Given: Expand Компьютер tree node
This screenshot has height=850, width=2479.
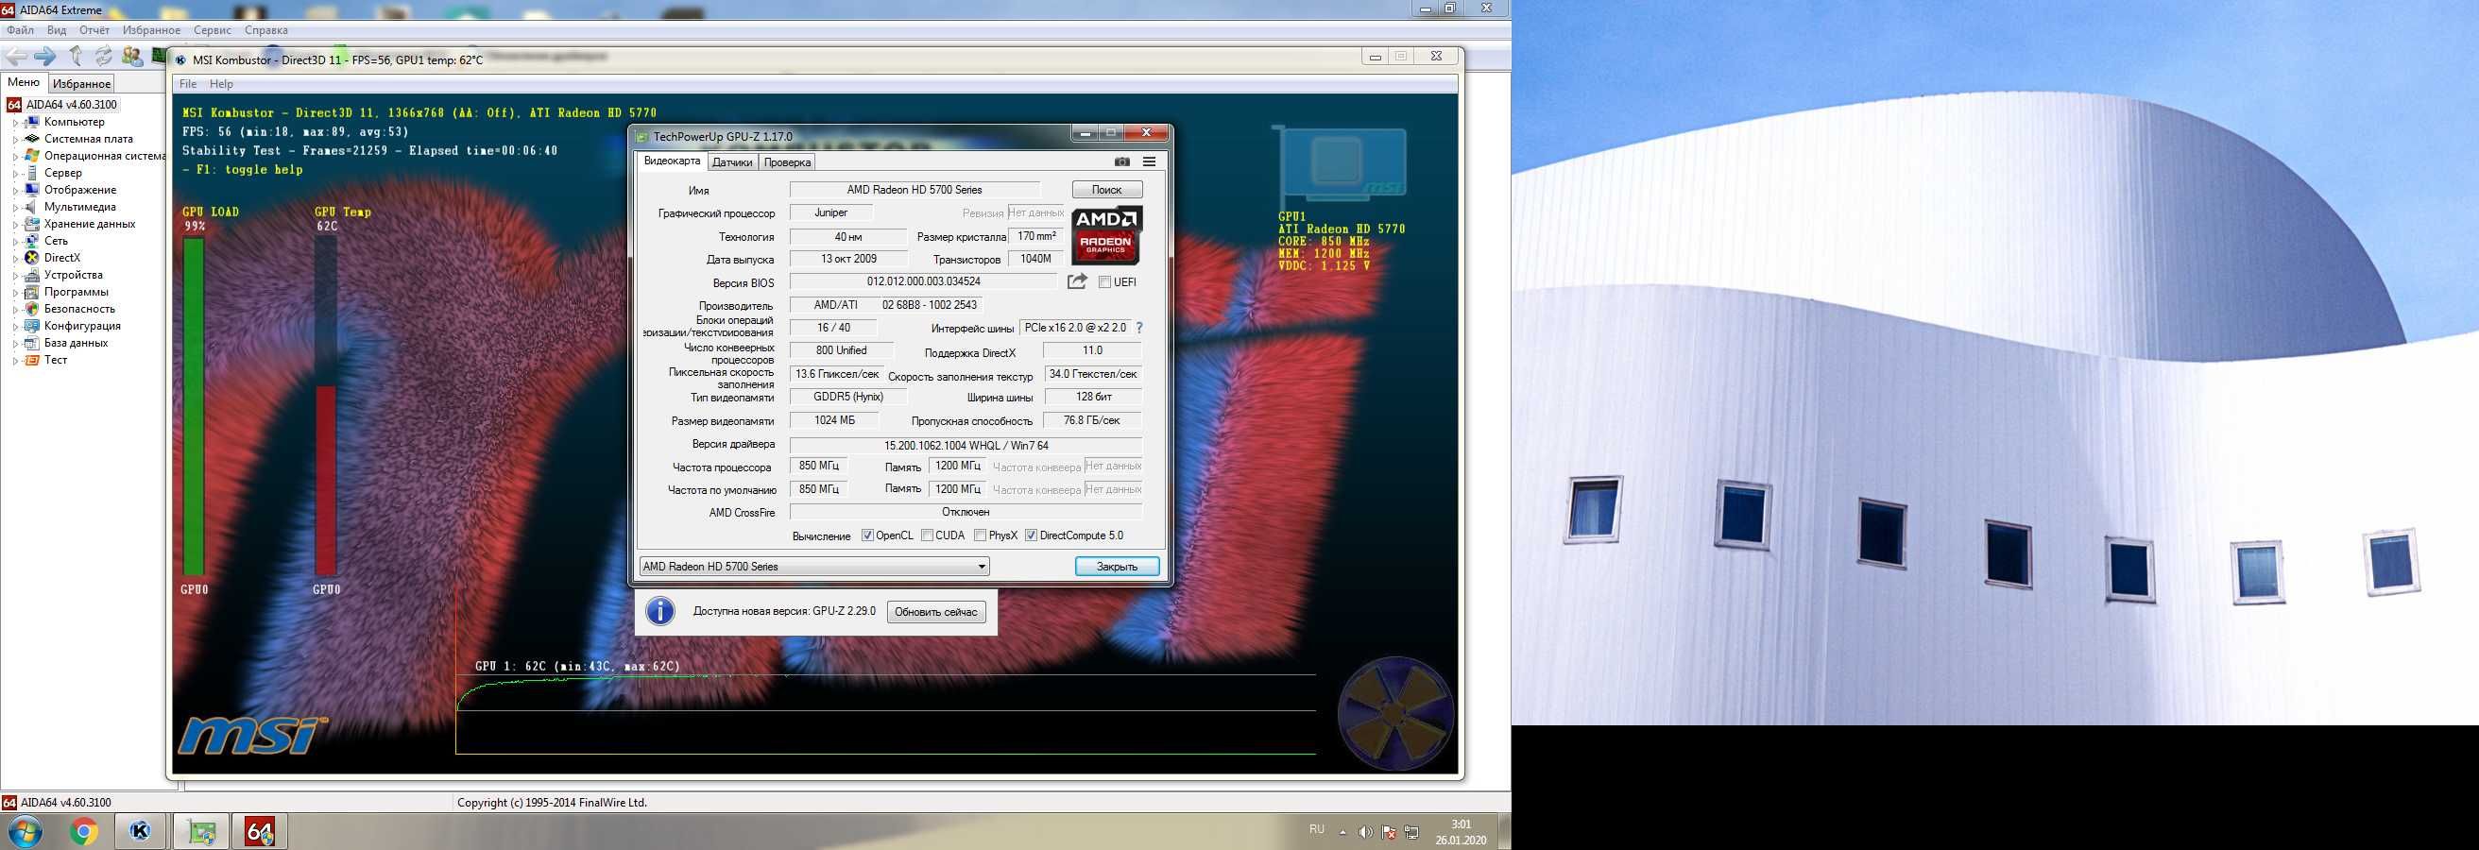Looking at the screenshot, I should [x=15, y=123].
